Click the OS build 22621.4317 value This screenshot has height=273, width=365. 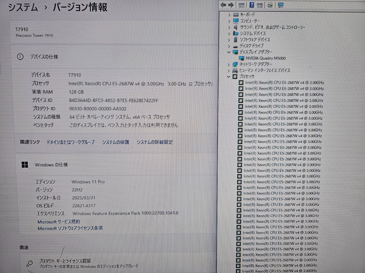pos(84,205)
